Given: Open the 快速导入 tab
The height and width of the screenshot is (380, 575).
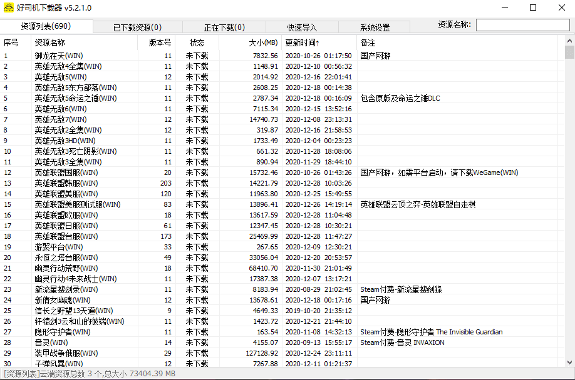Looking at the screenshot, I should (x=302, y=27).
